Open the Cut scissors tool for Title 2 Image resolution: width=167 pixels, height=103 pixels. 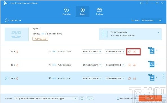point(135,78)
